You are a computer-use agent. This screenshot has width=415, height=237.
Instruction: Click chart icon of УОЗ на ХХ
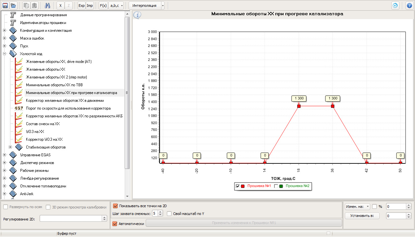tap(19, 132)
